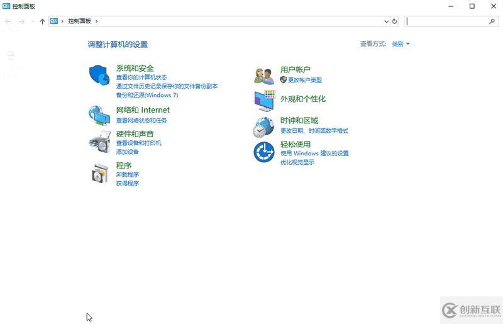Click the Control Panel icon in title bar
This screenshot has width=503, height=324.
tap(6, 6)
